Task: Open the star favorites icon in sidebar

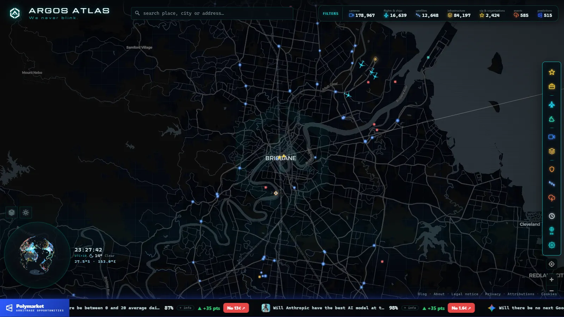Action: (552, 72)
